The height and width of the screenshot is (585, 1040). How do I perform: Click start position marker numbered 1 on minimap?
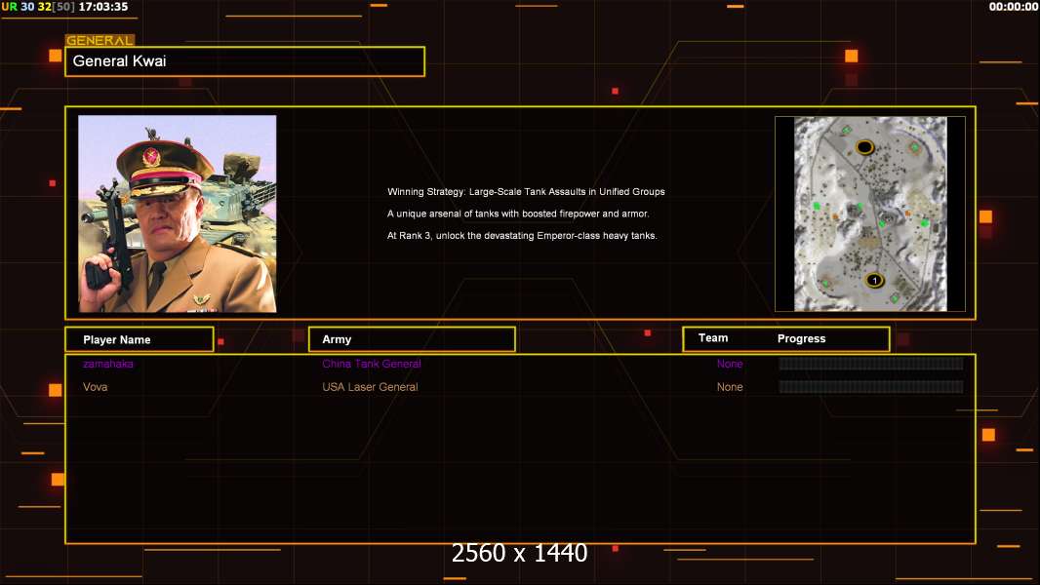click(x=874, y=281)
